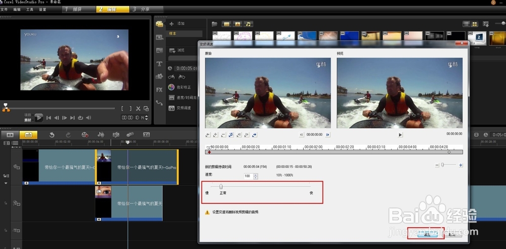Open the motion tracking icon in timeline toolbar
Image resolution: width=506 pixels, height=249 pixels.
pos(130,135)
